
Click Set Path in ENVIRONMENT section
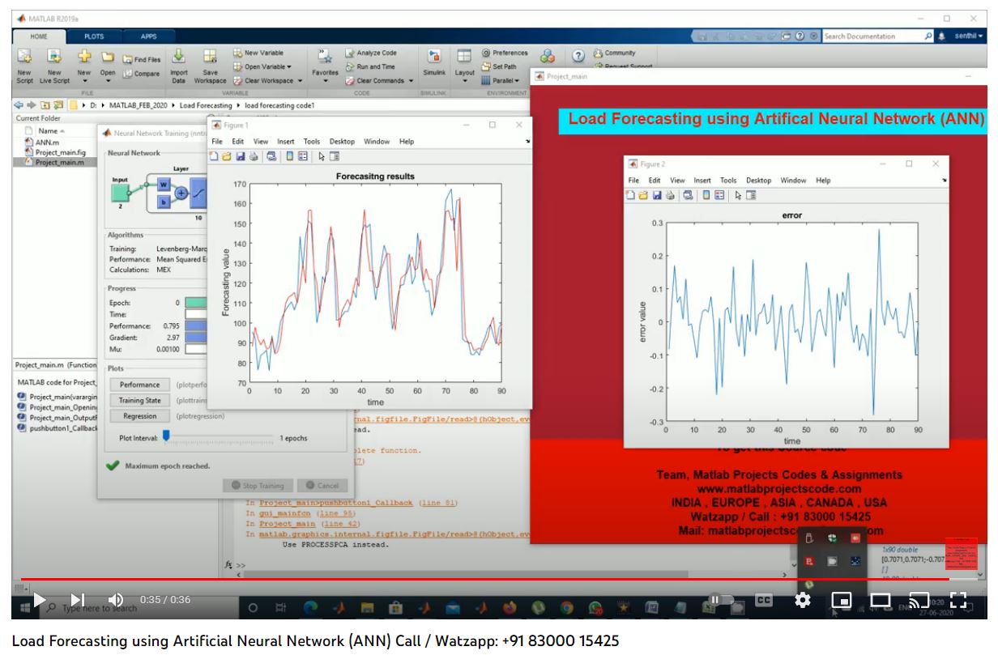tap(498, 66)
